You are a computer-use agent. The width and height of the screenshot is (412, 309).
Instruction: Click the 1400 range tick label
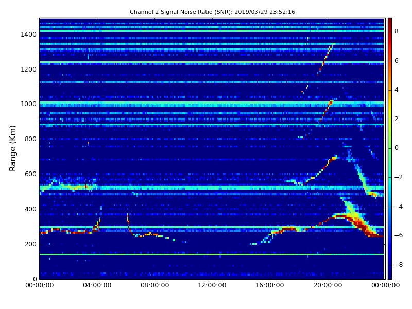point(28,35)
